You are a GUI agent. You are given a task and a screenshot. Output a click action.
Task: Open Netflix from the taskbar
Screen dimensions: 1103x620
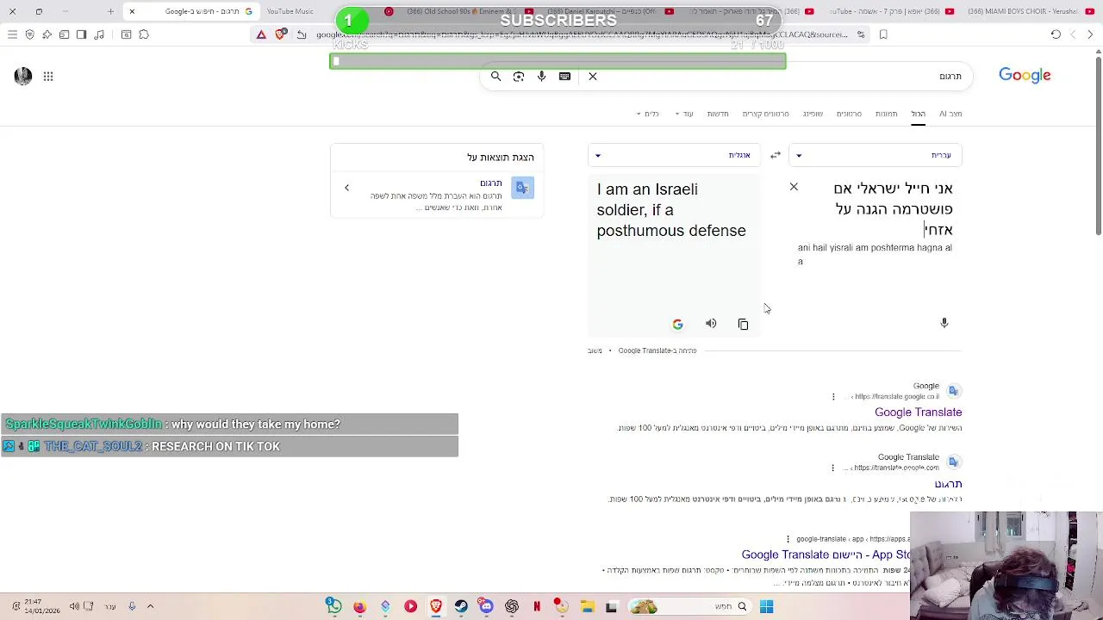coord(537,606)
